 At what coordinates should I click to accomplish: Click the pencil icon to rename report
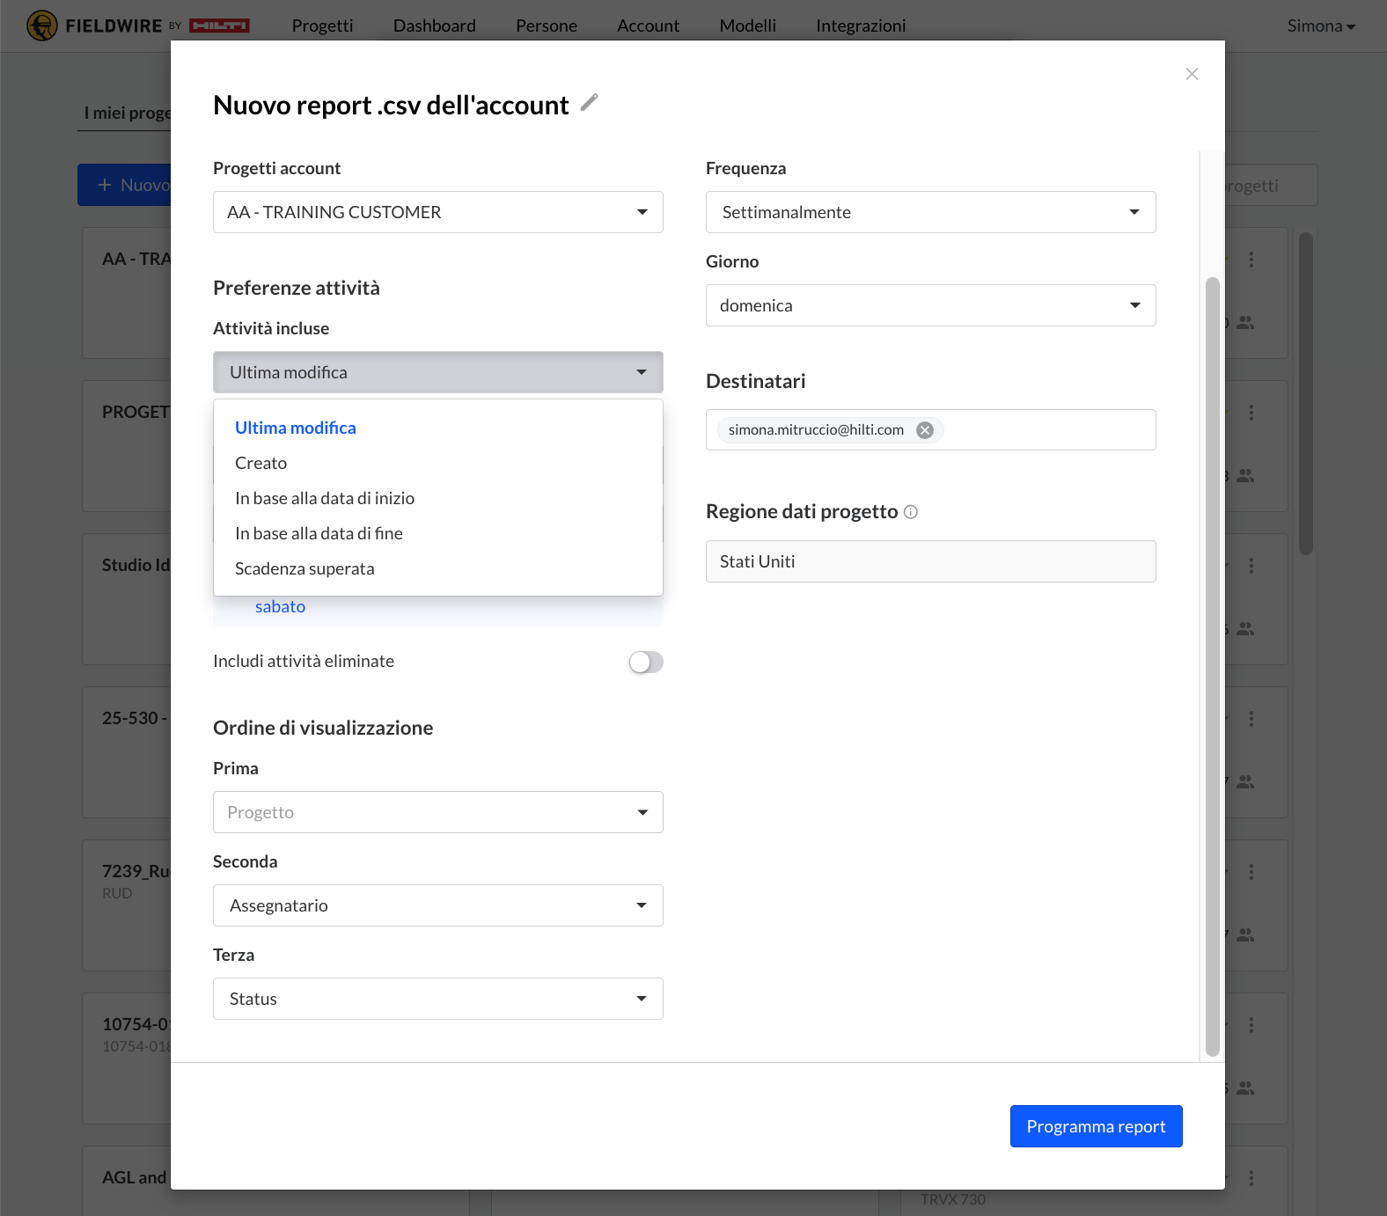[590, 103]
